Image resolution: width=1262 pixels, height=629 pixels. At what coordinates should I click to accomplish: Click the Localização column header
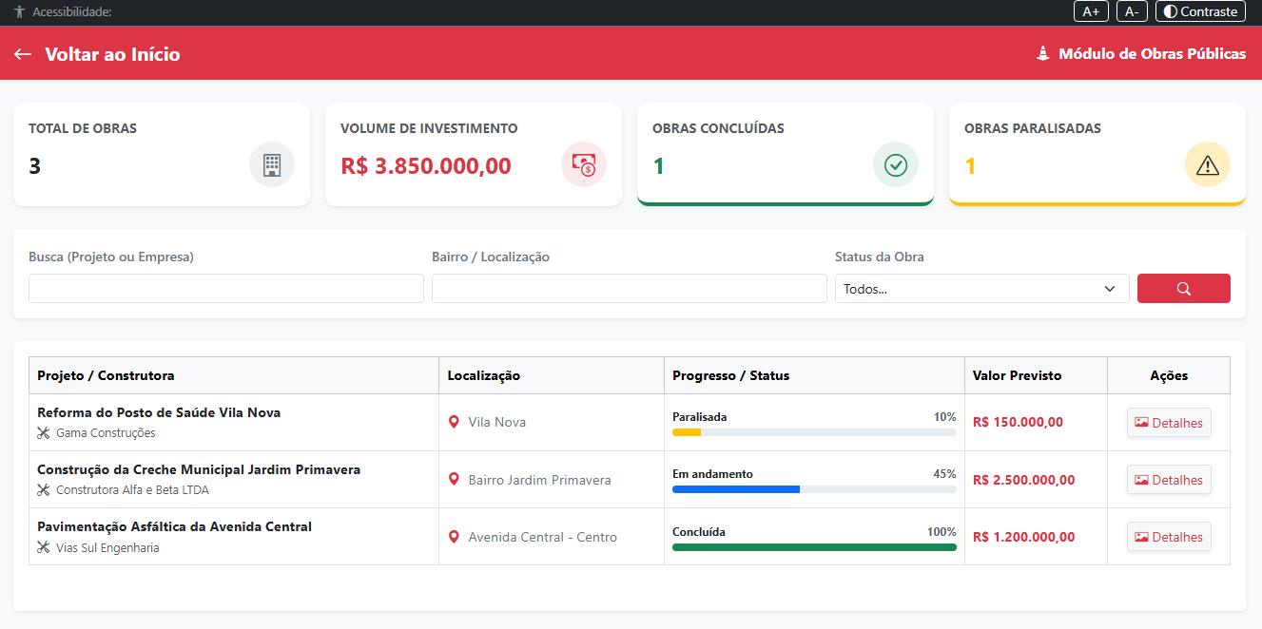(x=552, y=375)
